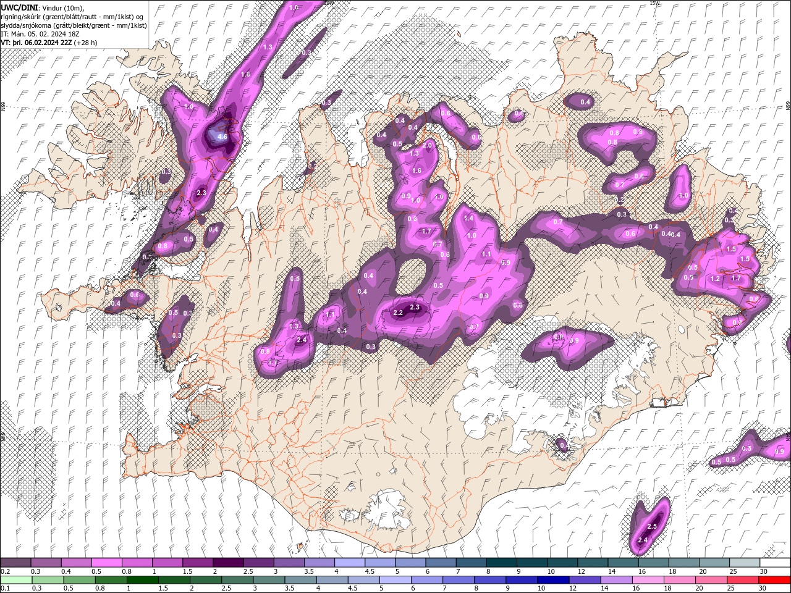Click the dark teal 8 swatch in upper legend
This screenshot has width=791, height=593.
[x=502, y=563]
